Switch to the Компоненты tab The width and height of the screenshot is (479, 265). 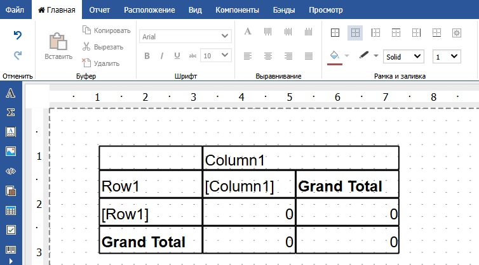(237, 10)
